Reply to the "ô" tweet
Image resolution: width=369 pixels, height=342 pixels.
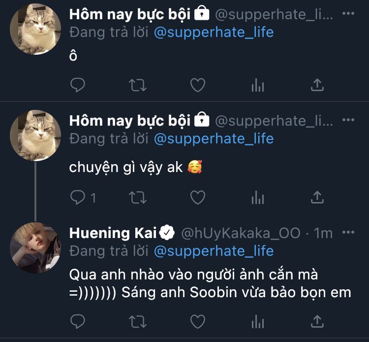click(x=78, y=85)
